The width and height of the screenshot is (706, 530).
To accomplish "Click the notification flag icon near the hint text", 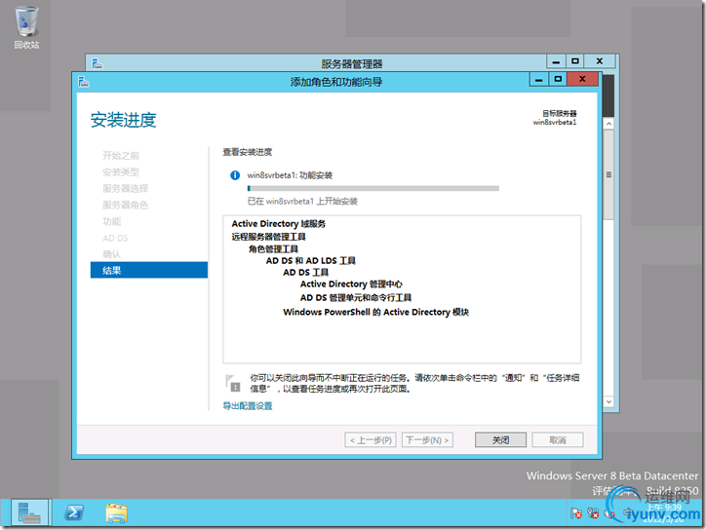I will click(233, 383).
